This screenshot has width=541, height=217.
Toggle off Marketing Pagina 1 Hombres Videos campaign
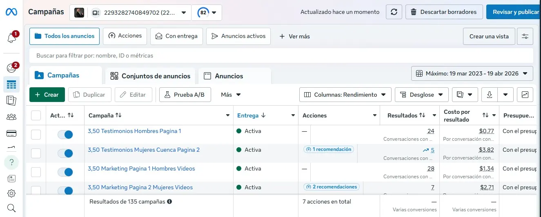click(65, 172)
